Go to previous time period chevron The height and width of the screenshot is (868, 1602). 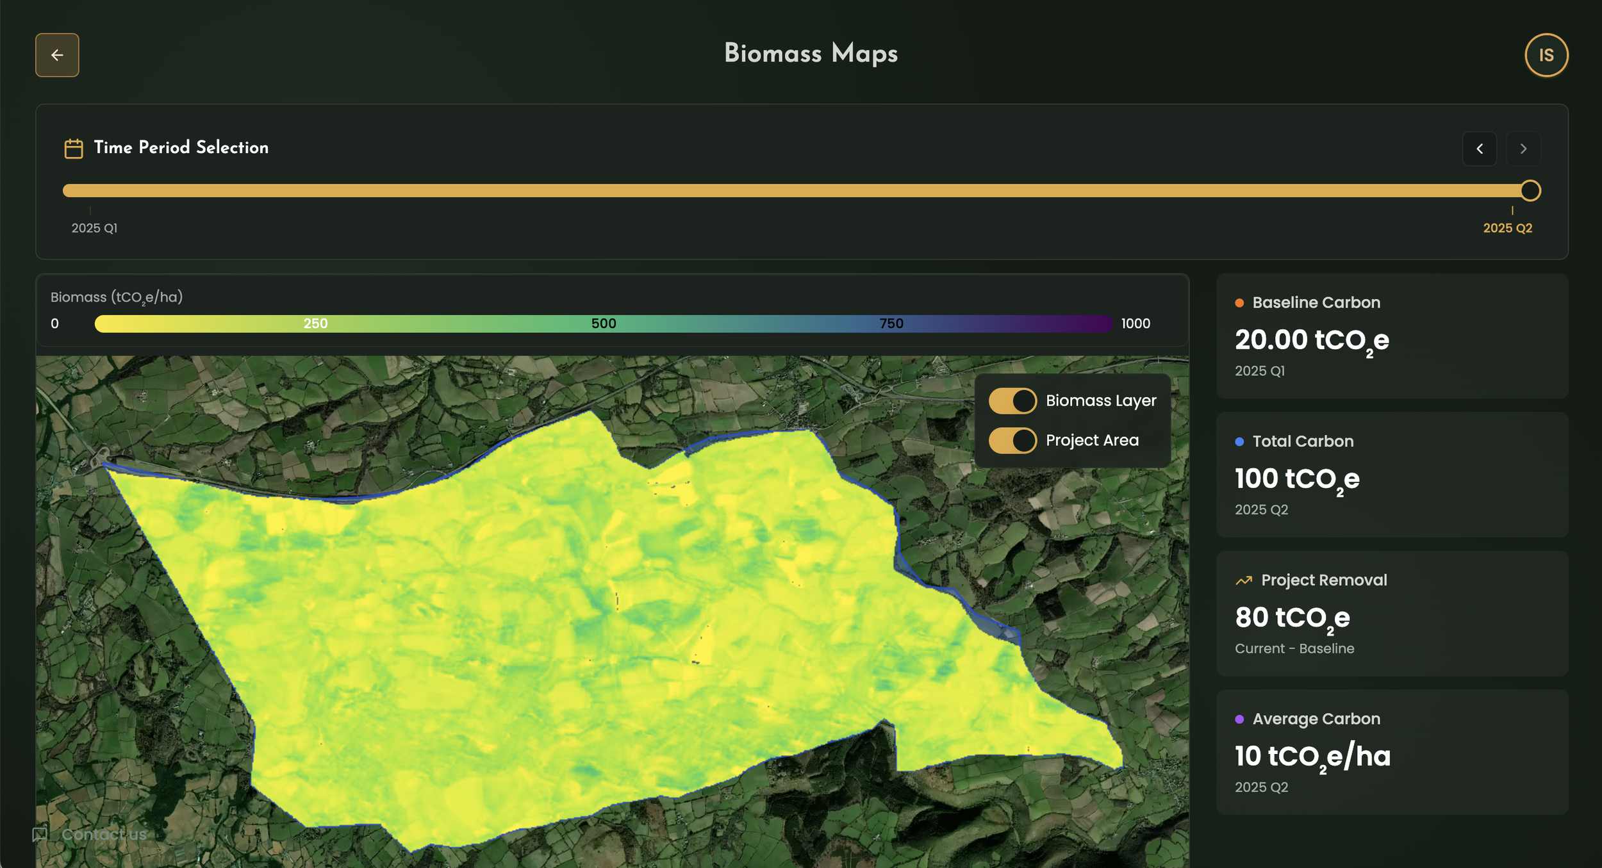[x=1479, y=149]
